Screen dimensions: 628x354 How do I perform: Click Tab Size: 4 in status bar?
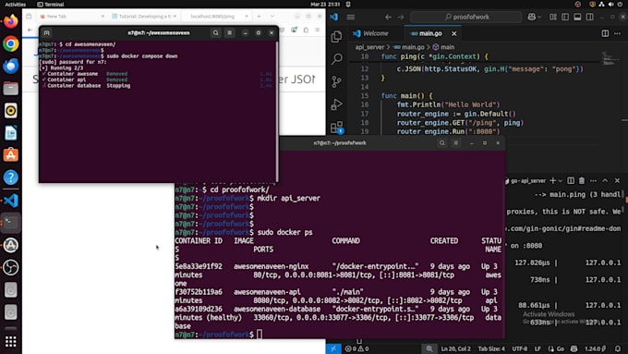(x=491, y=348)
